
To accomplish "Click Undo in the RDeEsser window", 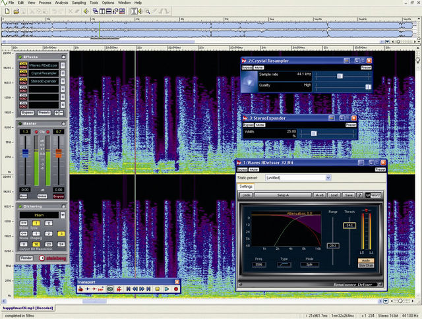I will 246,195.
